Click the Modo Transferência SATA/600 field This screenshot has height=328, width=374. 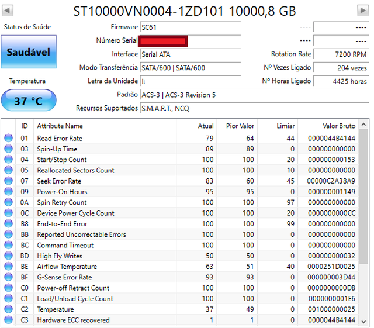pyautogui.click(x=191, y=68)
